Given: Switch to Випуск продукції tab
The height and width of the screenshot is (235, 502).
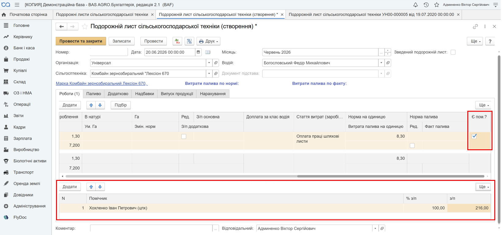Looking at the screenshot, I should (177, 94).
